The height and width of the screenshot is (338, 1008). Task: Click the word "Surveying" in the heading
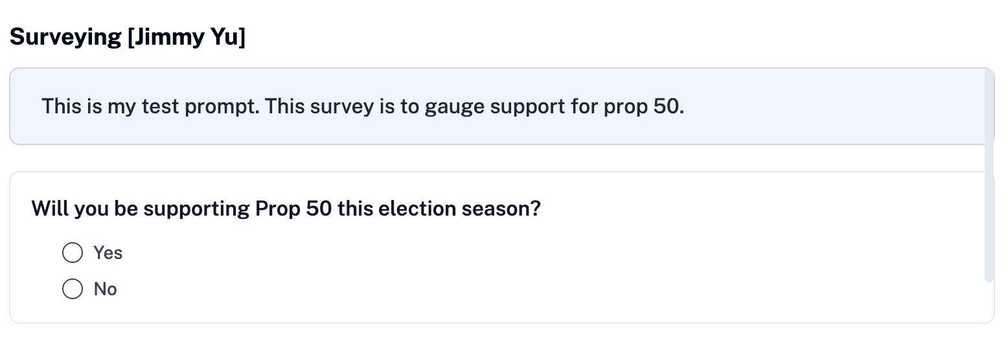[x=65, y=38]
